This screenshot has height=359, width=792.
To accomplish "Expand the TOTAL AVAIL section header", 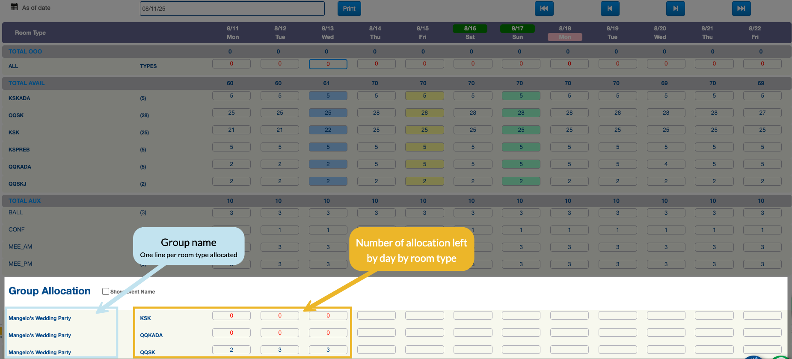I will coord(27,83).
